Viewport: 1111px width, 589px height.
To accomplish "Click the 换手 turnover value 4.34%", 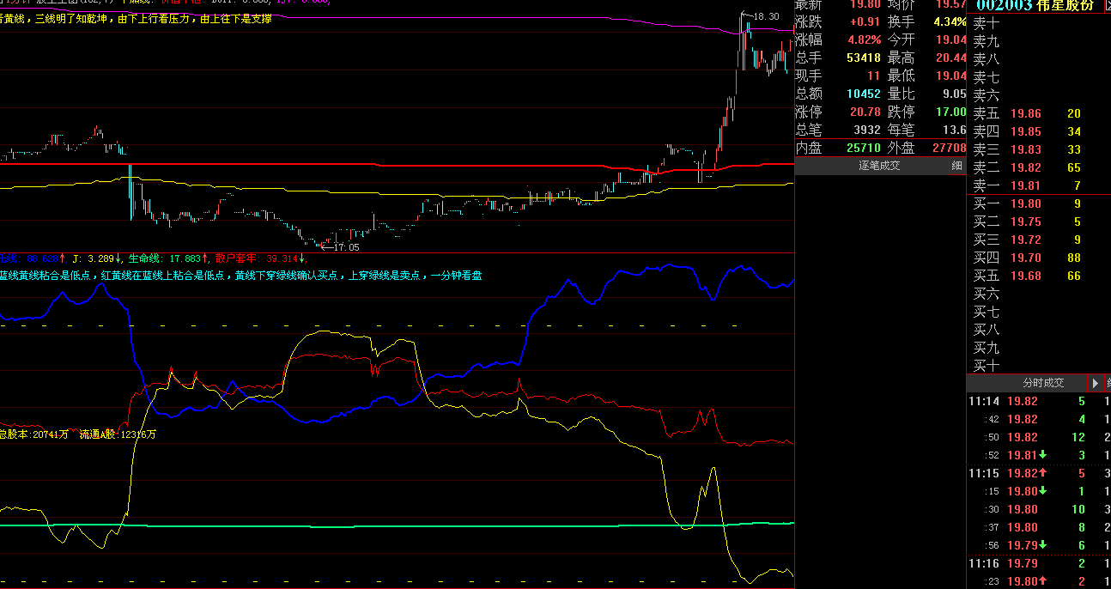I will (950, 21).
